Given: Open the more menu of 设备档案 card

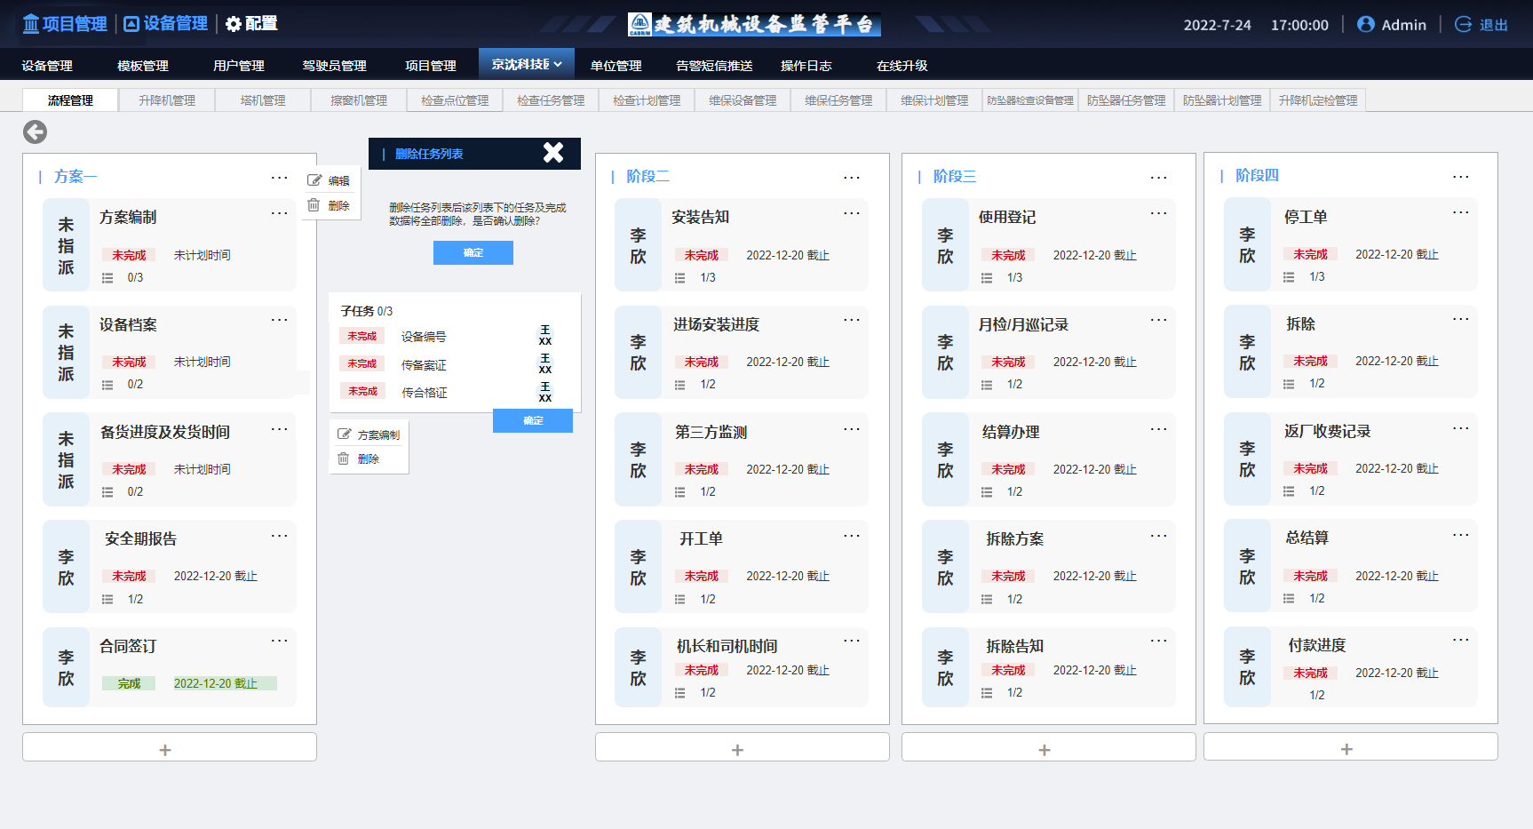Looking at the screenshot, I should [280, 320].
